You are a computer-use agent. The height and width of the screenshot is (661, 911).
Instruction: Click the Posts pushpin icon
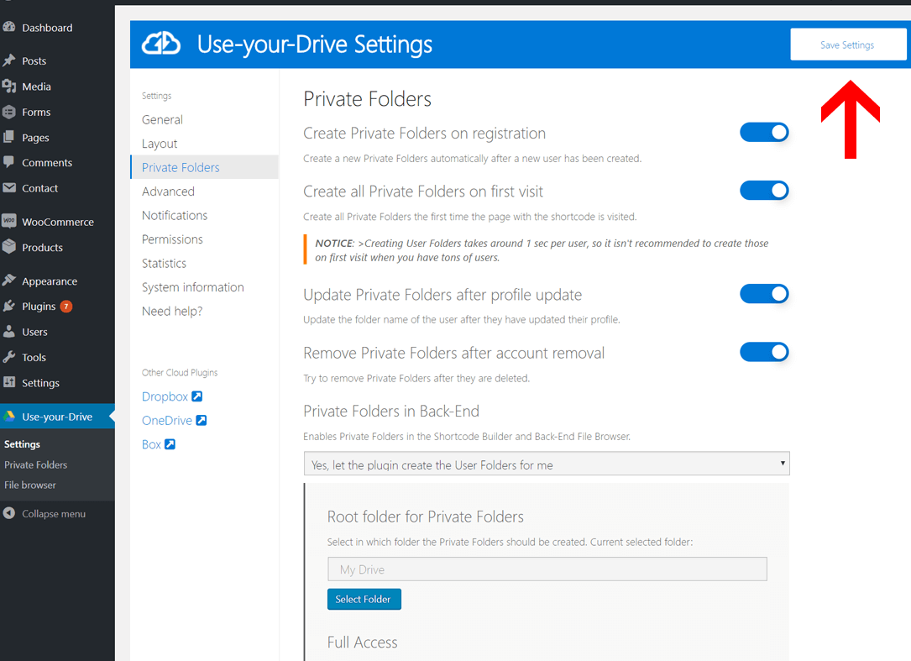click(8, 60)
